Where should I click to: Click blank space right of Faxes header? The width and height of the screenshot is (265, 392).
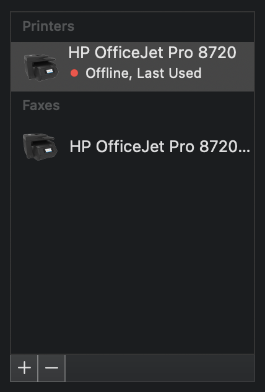point(157,105)
